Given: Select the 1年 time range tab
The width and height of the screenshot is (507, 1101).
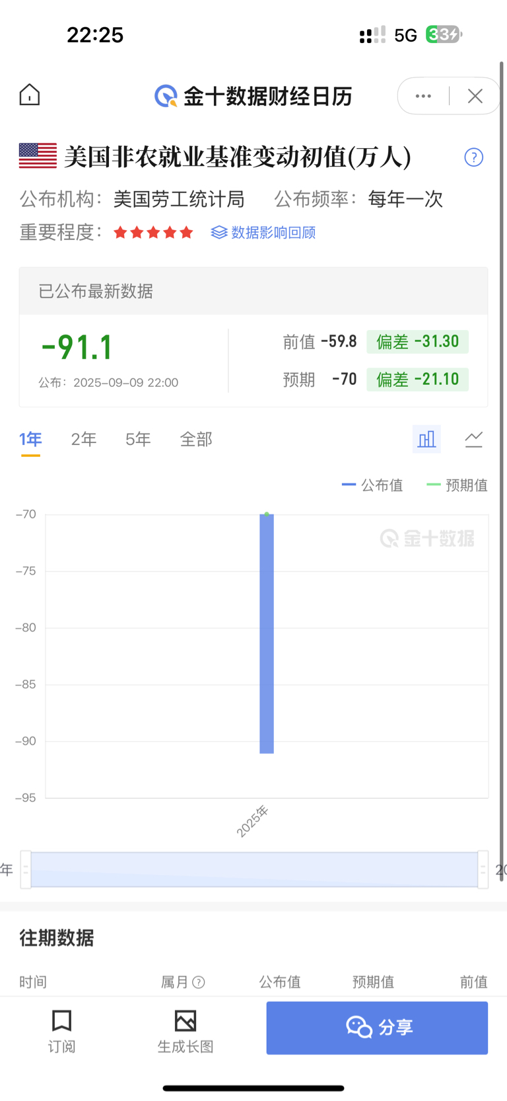Looking at the screenshot, I should click(x=30, y=439).
